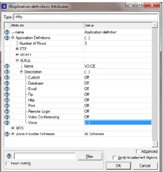The width and height of the screenshot is (163, 172).
Task: Click the Value column header
Action: click(x=118, y=26)
